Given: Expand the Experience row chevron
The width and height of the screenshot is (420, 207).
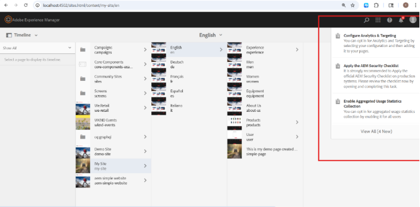Looking at the screenshot, I should click(297, 50).
